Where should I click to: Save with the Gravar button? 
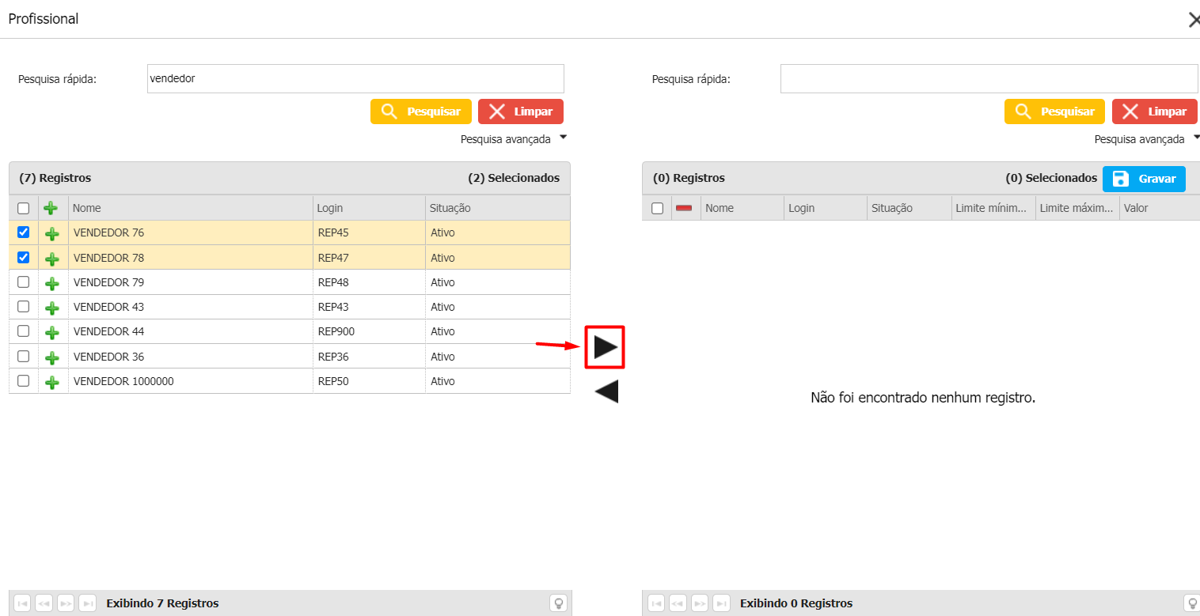(x=1144, y=179)
